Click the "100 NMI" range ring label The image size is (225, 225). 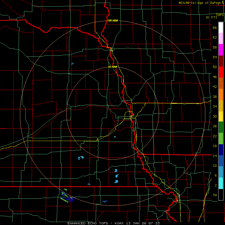coord(112,20)
